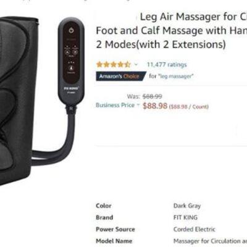The image size is (247, 247).
Task: Open the 11,477 ratings link
Action: tap(167, 65)
